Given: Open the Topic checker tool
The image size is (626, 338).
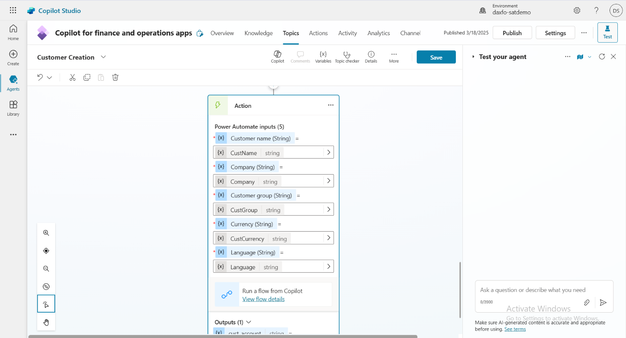Looking at the screenshot, I should (347, 57).
